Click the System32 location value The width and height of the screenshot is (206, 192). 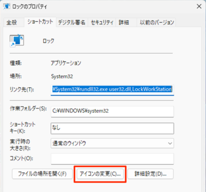[x=62, y=76]
